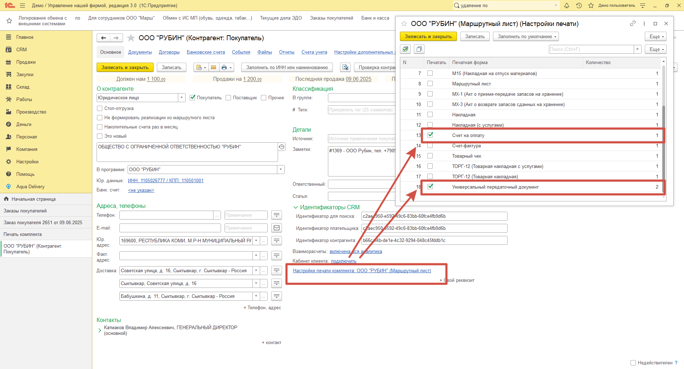Screen dimensions: 684x369
Task: Go forward with right arrow button
Action: [116, 38]
